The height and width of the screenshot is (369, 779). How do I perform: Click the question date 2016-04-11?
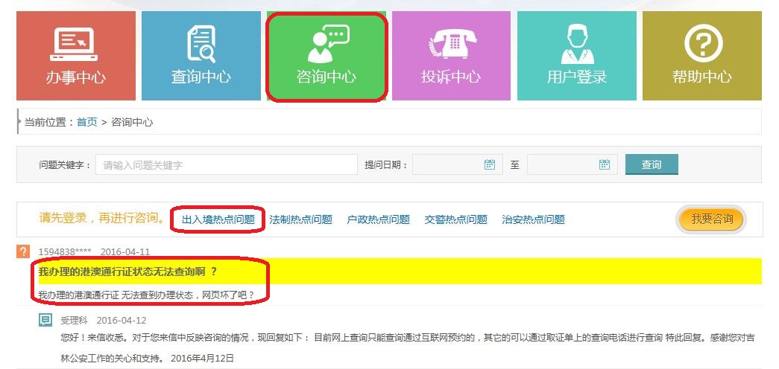click(x=124, y=251)
